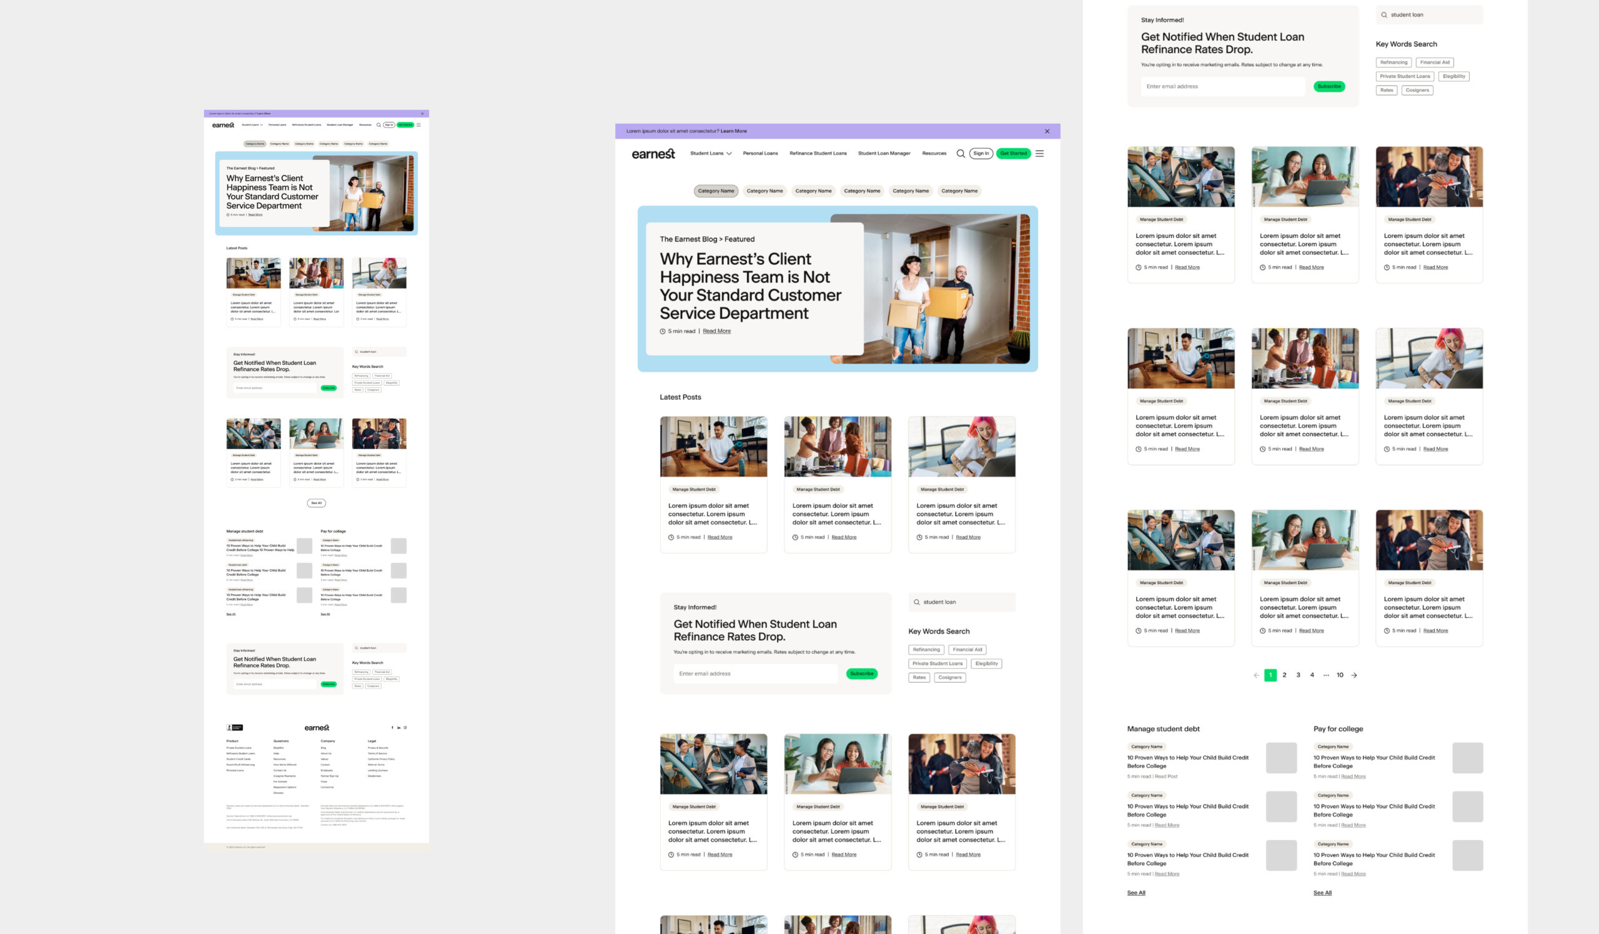Image resolution: width=1599 pixels, height=934 pixels.
Task: Click the green Subscribe button in the middle mockup
Action: coord(862,674)
